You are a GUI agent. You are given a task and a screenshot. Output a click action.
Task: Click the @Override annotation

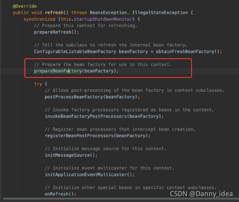click(x=25, y=6)
